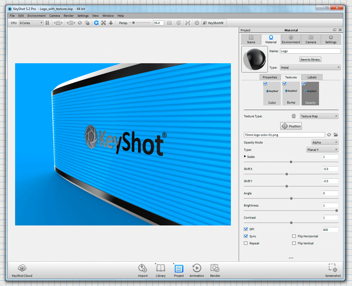Open the Settings tab in Project panel

pyautogui.click(x=331, y=39)
